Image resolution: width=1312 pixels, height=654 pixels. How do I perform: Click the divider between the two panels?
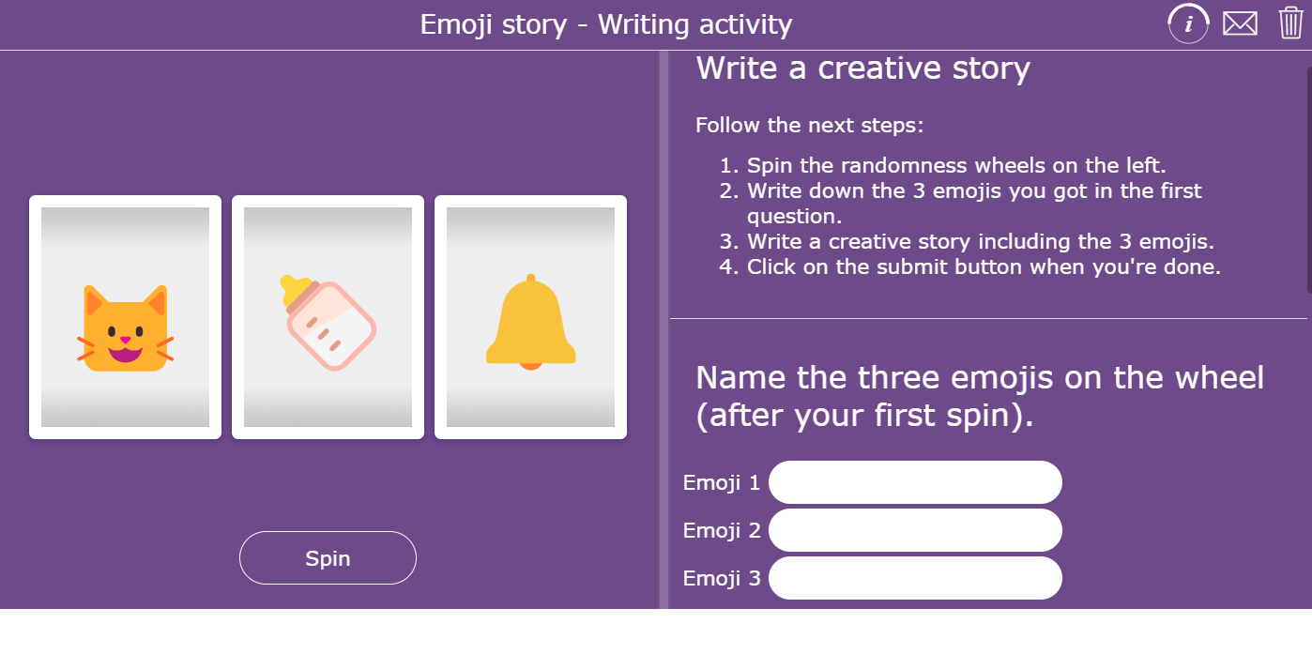point(664,328)
